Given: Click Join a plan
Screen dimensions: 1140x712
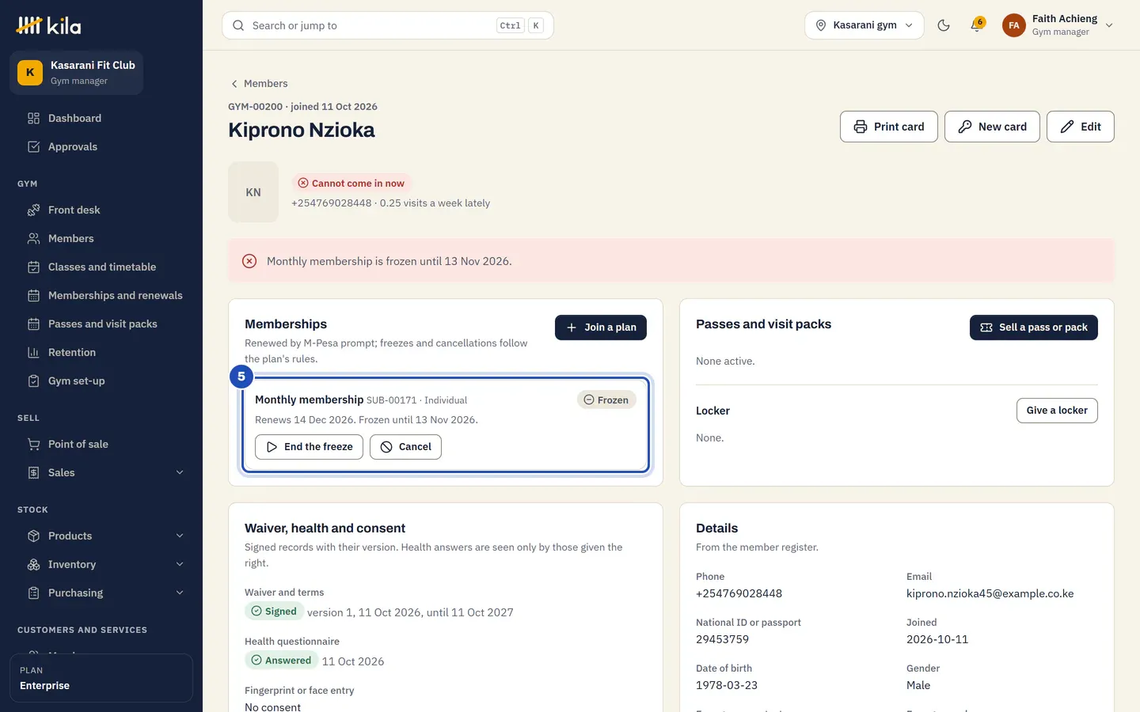Looking at the screenshot, I should pos(601,328).
